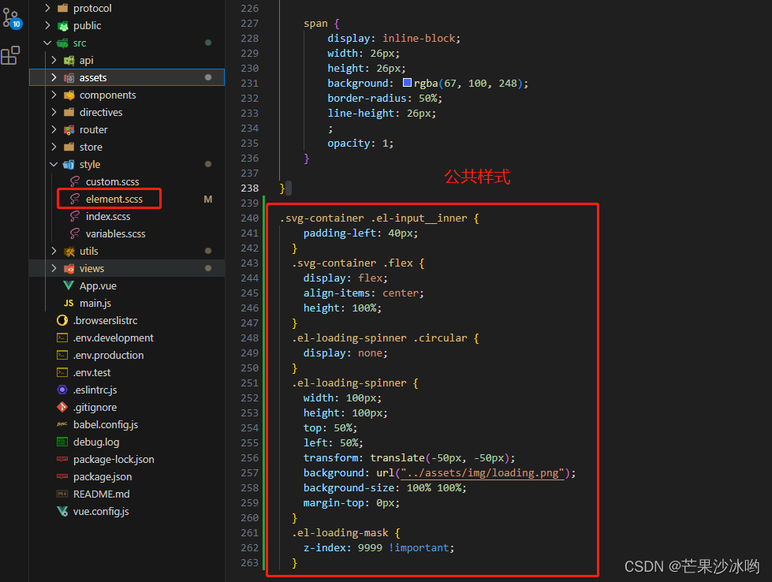Click the '.el-loading-mask {' selector line
Viewport: 772px width, 582px height.
[346, 533]
